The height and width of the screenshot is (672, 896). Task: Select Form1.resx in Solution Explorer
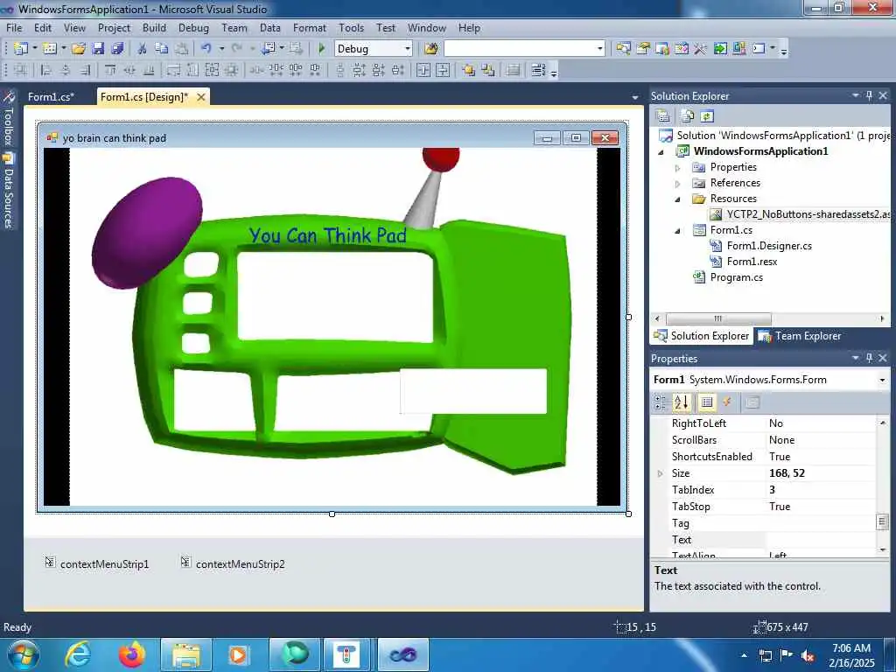(x=744, y=261)
